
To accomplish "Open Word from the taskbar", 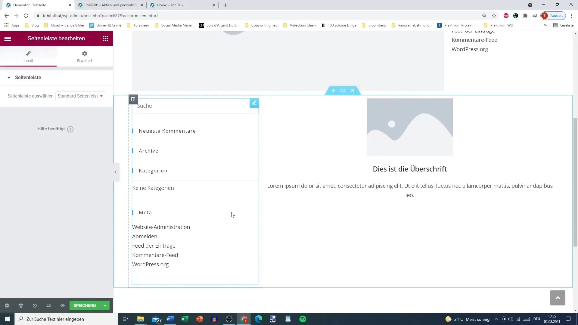I will pos(170,319).
